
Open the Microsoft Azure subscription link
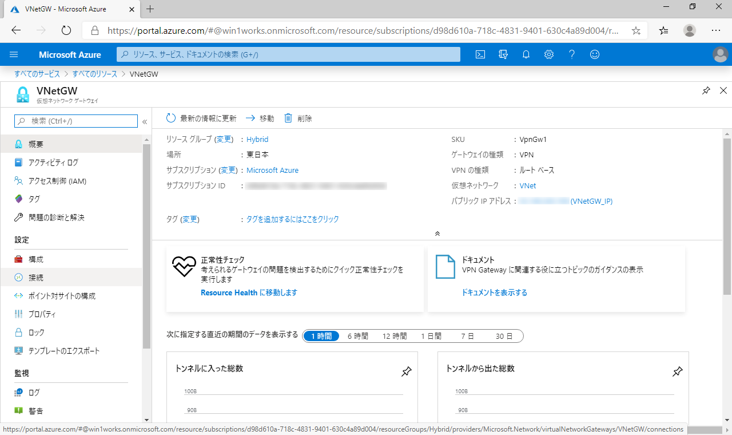(272, 170)
